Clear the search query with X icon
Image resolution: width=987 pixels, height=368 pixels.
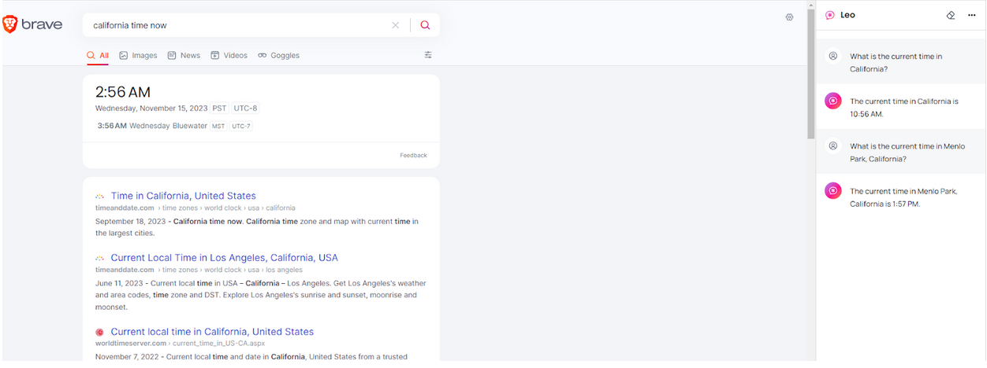pyautogui.click(x=396, y=25)
